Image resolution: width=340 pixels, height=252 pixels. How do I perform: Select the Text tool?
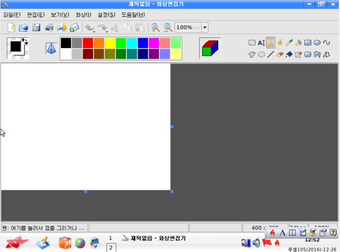coord(261,42)
